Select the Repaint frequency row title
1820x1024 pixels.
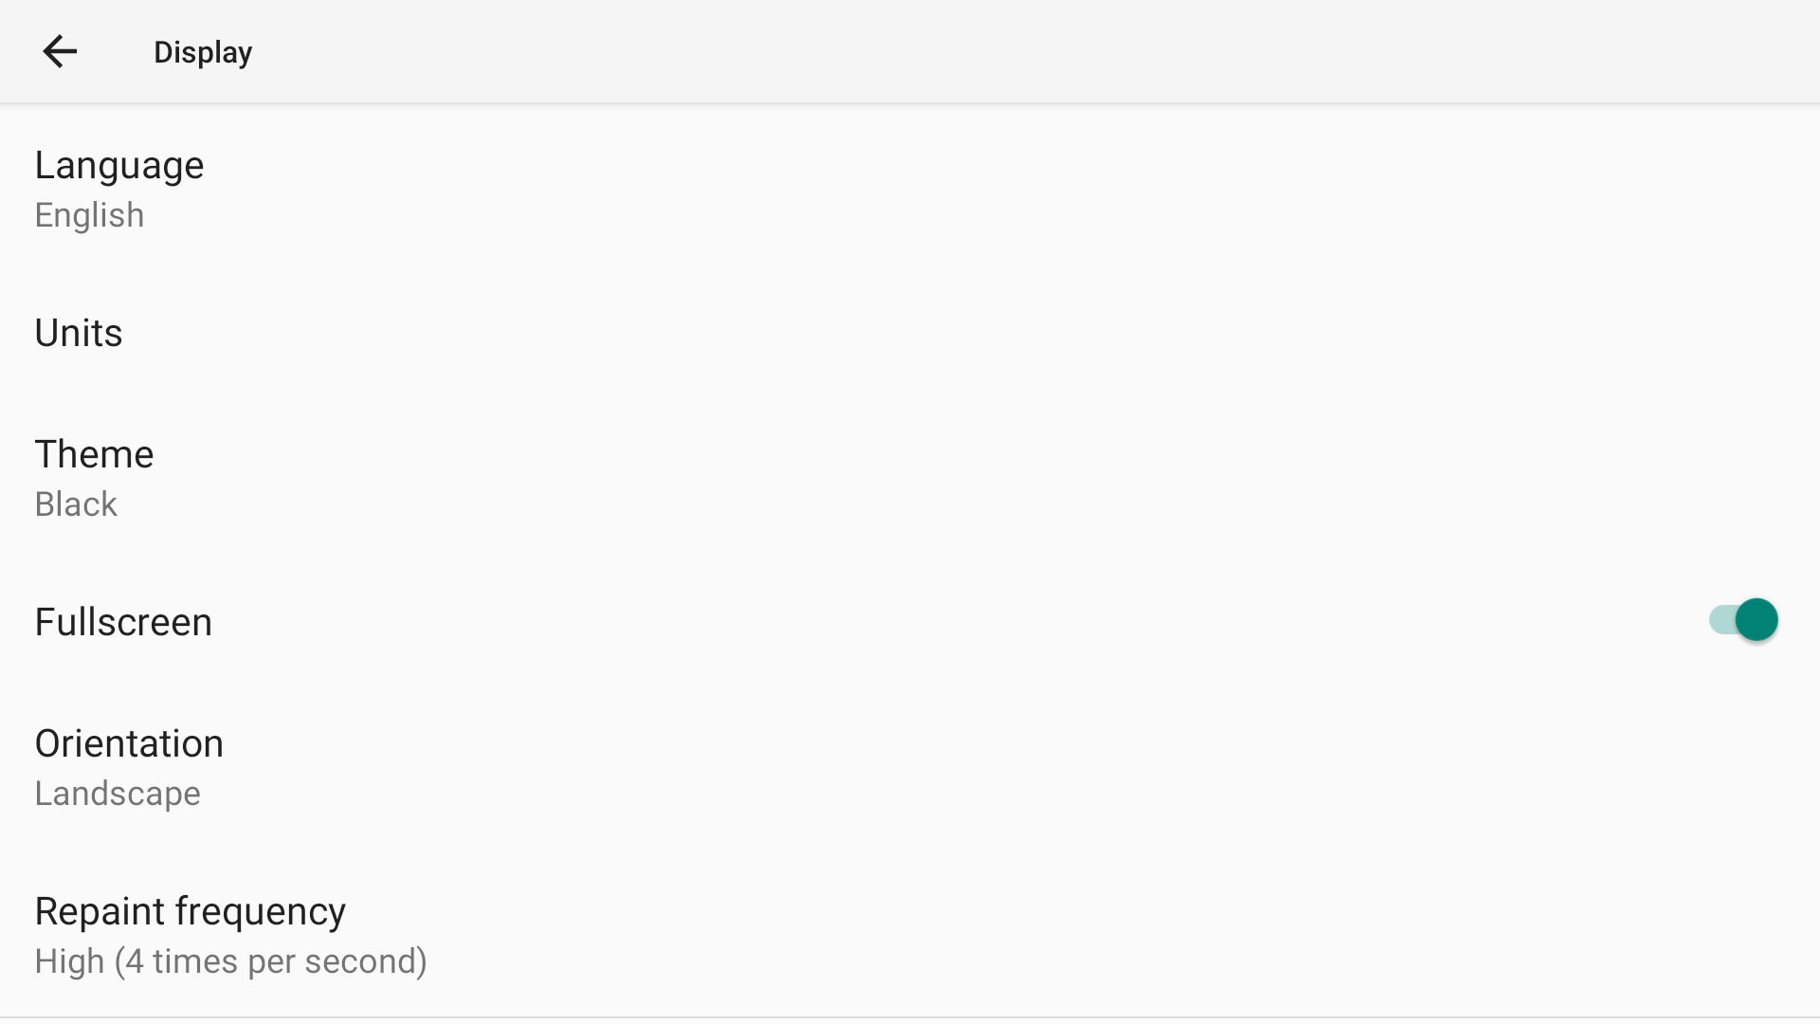pyautogui.click(x=190, y=911)
